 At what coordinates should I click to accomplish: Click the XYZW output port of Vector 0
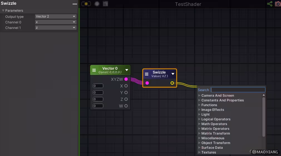click(126, 79)
